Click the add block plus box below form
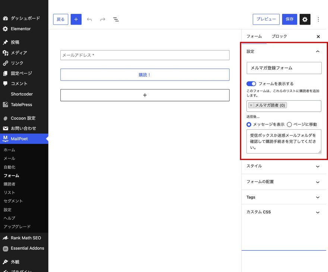The width and height of the screenshot is (328, 272). pos(145,95)
